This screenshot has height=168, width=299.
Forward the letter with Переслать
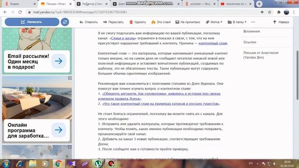[113, 22]
